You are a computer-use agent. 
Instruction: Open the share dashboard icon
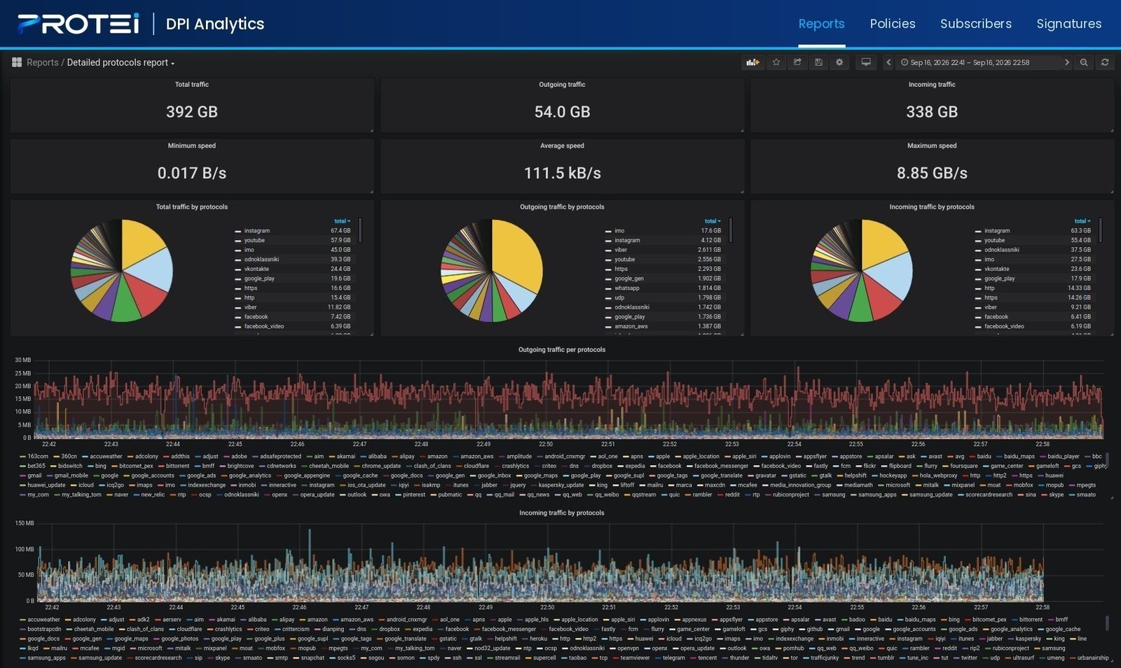tap(797, 62)
